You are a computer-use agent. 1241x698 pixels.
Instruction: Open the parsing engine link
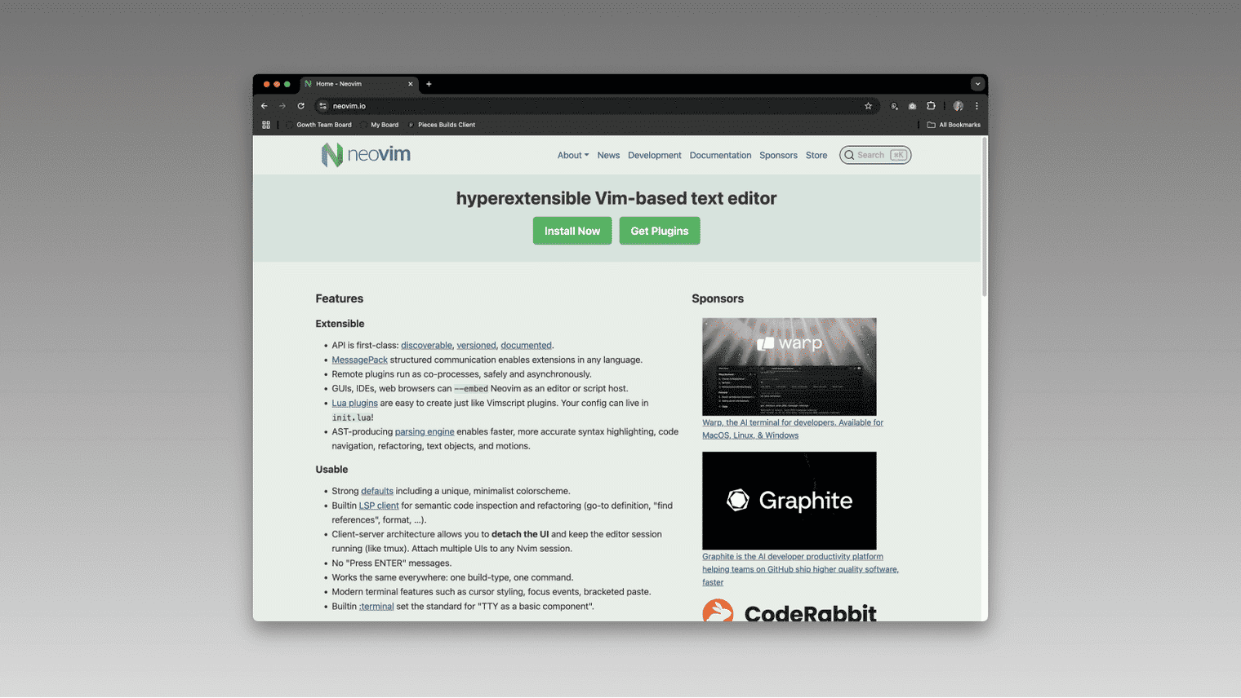tap(425, 432)
